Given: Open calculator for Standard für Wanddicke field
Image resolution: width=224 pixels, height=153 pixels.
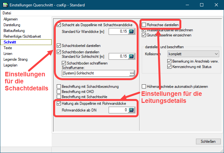Looking at the screenshot, I should [132, 31].
